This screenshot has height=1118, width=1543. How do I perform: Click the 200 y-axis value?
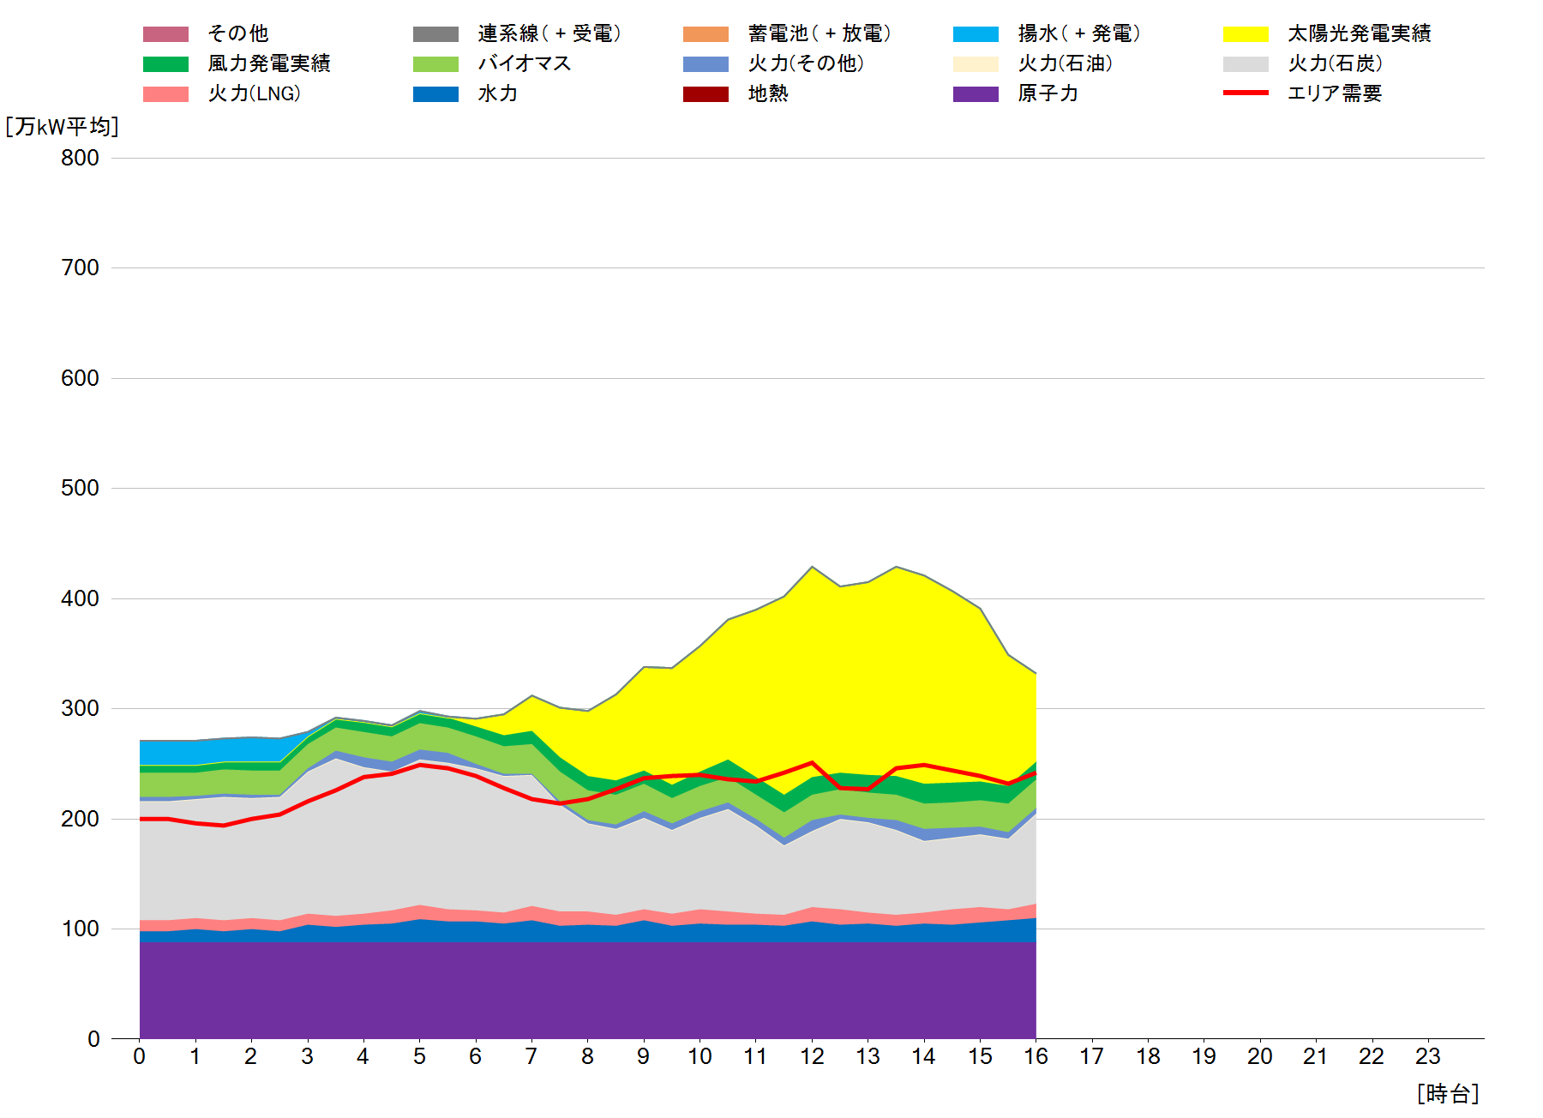[80, 819]
